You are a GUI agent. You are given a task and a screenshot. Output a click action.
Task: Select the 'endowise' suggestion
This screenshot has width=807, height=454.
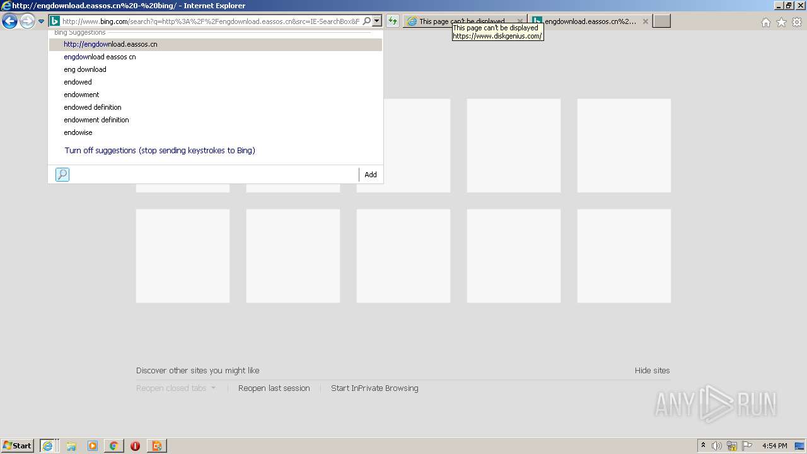click(216, 132)
